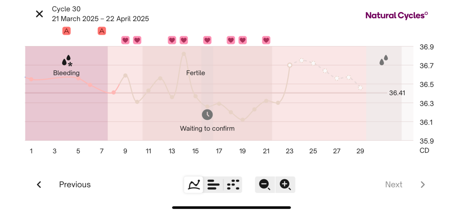Tap the second A badge on day 7
The height and width of the screenshot is (213, 463).
coord(102,31)
